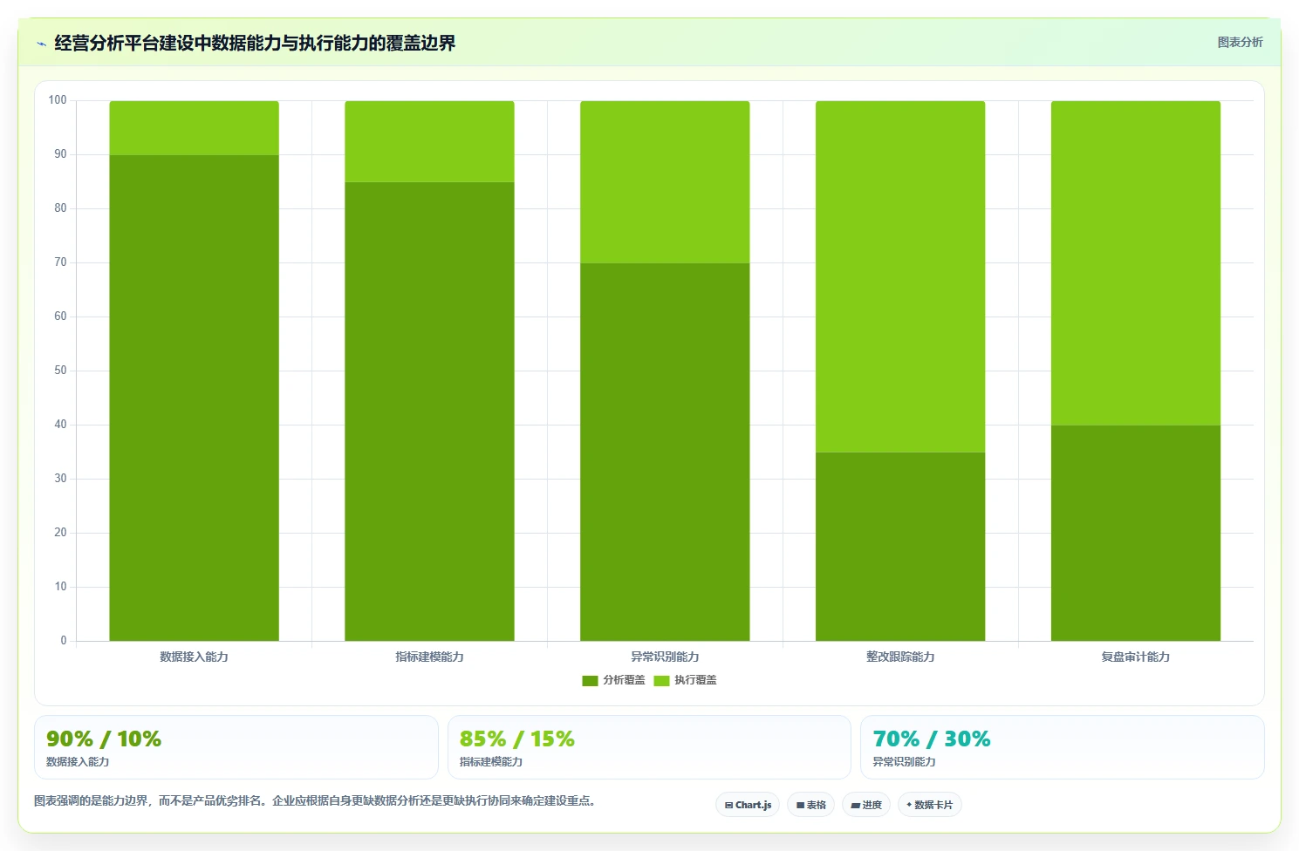Click the 指标建模能力 x-axis label
Viewport: 1299px width, 851px height.
[429, 657]
